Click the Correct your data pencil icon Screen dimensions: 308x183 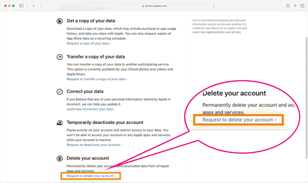(x=60, y=92)
